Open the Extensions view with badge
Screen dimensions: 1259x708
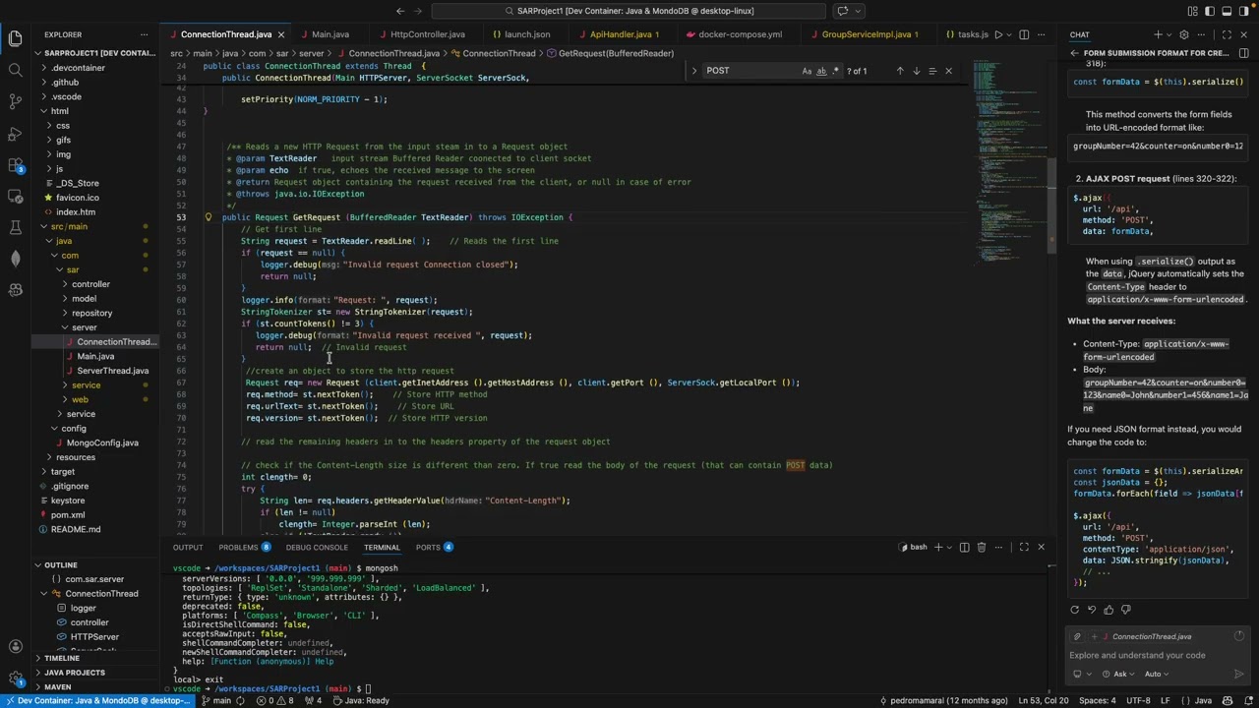(x=15, y=164)
